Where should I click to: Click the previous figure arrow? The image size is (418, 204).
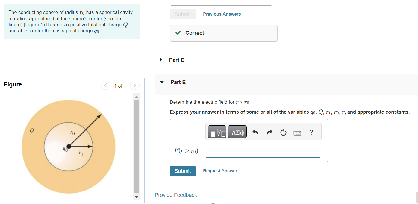pos(105,85)
